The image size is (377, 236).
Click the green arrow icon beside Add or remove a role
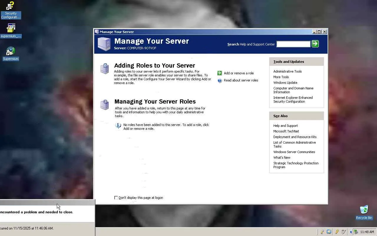point(219,73)
